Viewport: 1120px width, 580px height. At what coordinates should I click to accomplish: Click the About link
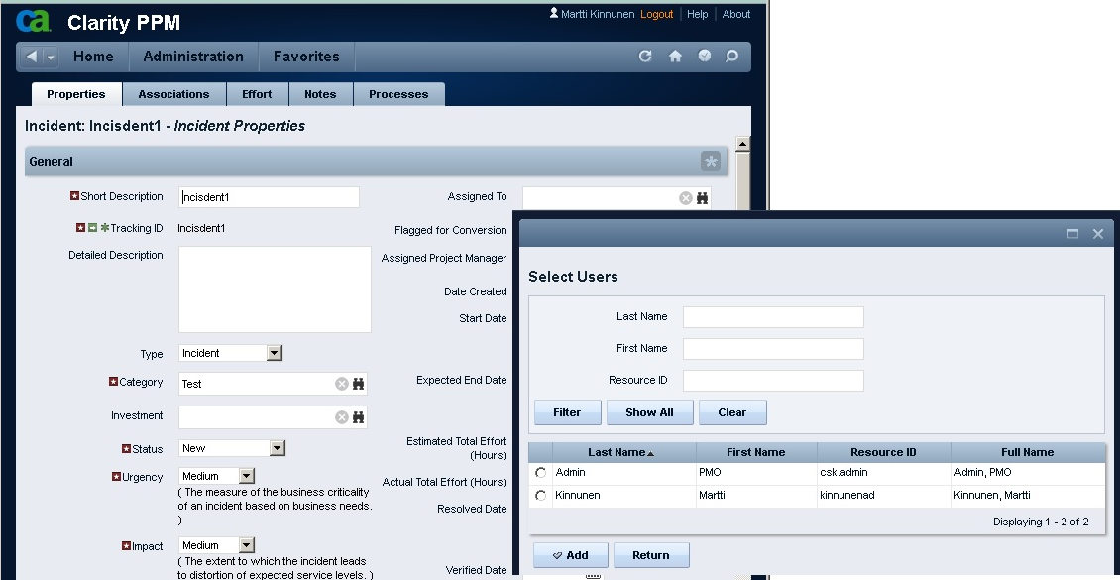click(x=736, y=14)
